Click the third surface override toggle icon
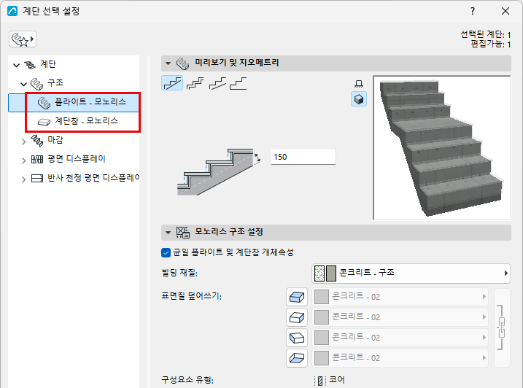523x388 pixels. 297,338
